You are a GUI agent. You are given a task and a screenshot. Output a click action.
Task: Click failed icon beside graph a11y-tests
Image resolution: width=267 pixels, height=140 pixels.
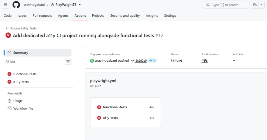[99, 118]
